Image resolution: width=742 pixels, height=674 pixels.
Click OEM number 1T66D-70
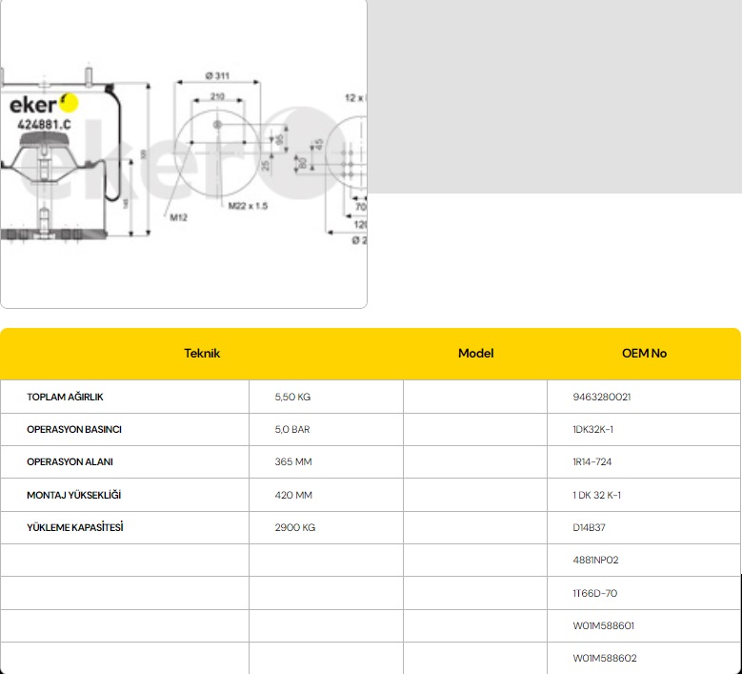(x=595, y=594)
